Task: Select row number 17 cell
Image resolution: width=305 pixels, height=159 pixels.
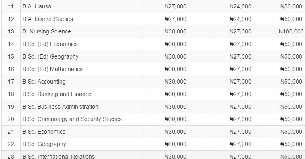Action: pyautogui.click(x=11, y=82)
